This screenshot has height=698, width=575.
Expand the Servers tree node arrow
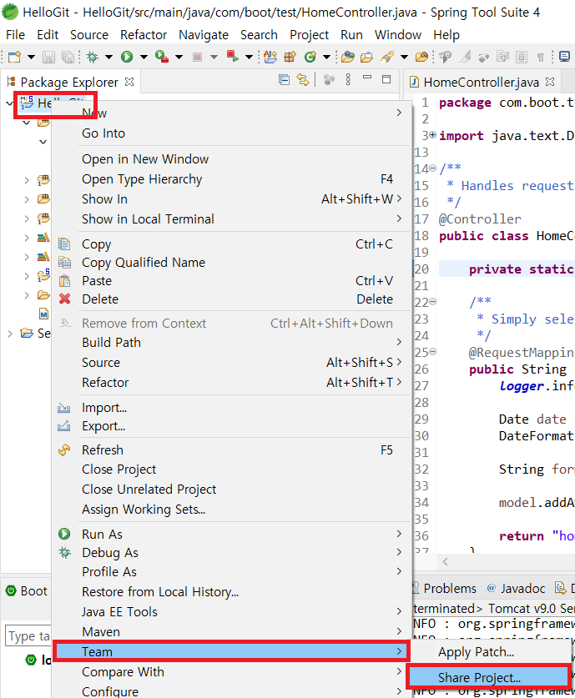(x=10, y=334)
